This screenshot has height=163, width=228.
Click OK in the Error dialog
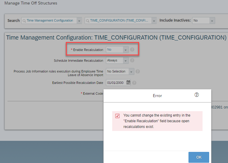tap(199, 157)
